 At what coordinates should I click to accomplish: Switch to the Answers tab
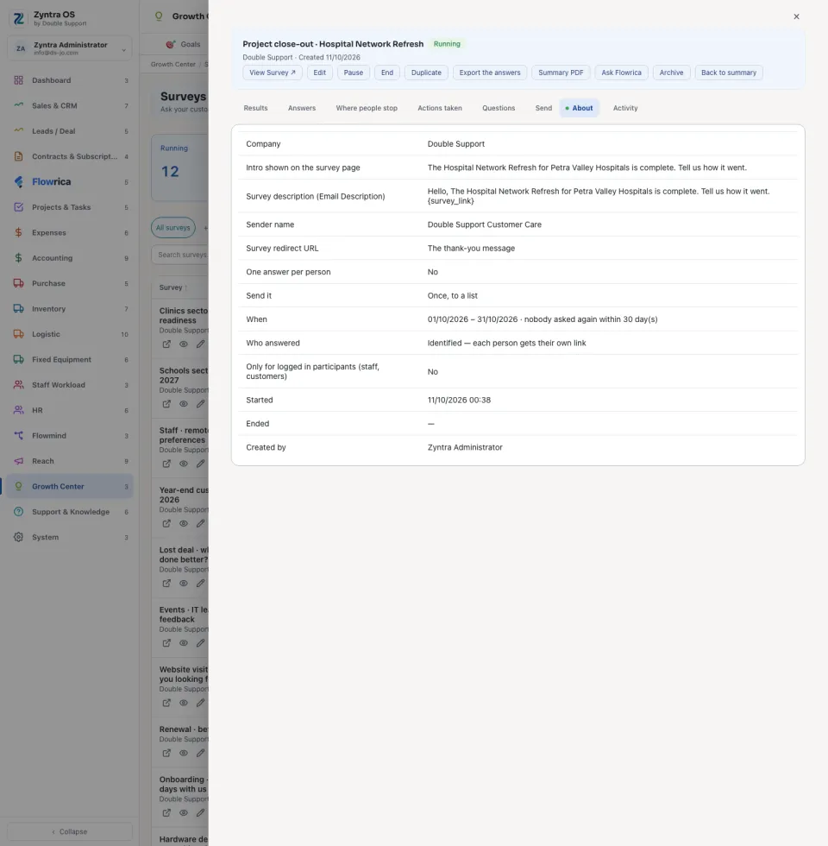302,108
